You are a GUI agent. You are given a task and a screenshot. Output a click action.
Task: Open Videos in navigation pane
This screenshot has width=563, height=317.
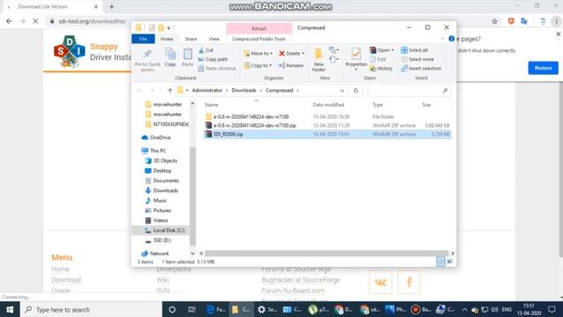[x=160, y=220]
